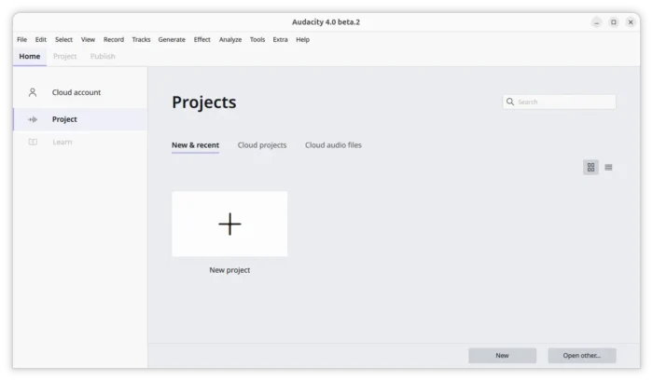Open the Effect menu
653x381 pixels.
tap(202, 39)
